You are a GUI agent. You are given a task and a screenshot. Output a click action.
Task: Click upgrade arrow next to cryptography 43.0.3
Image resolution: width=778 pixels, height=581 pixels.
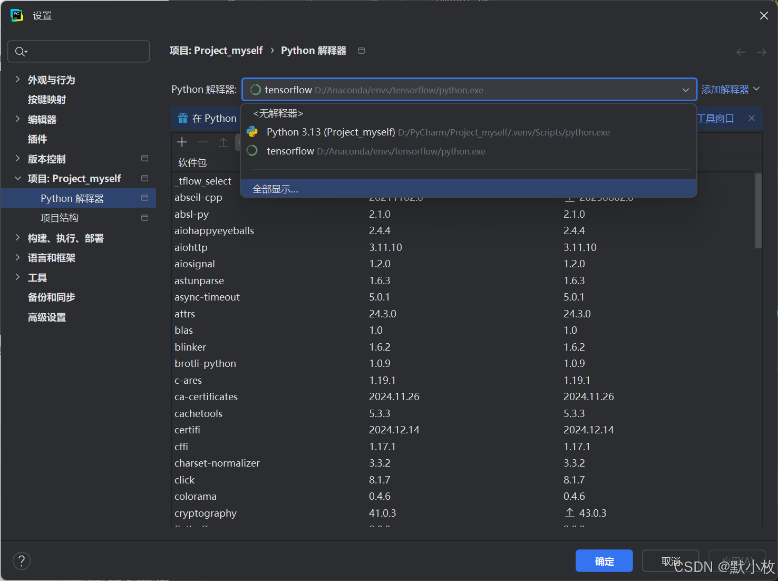click(570, 512)
